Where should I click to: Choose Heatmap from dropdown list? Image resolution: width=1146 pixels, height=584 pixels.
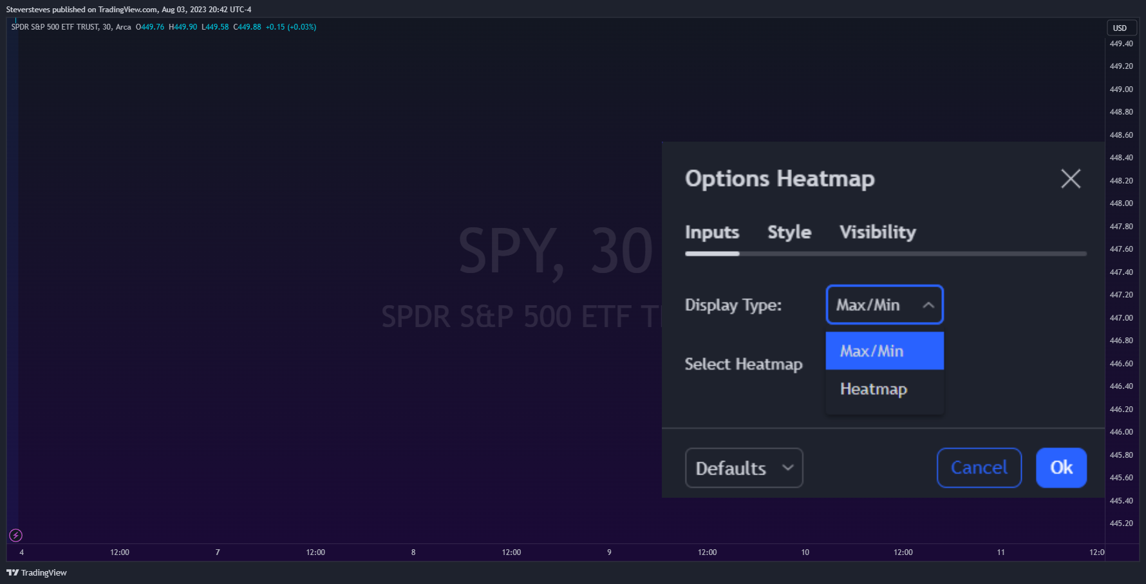point(885,389)
